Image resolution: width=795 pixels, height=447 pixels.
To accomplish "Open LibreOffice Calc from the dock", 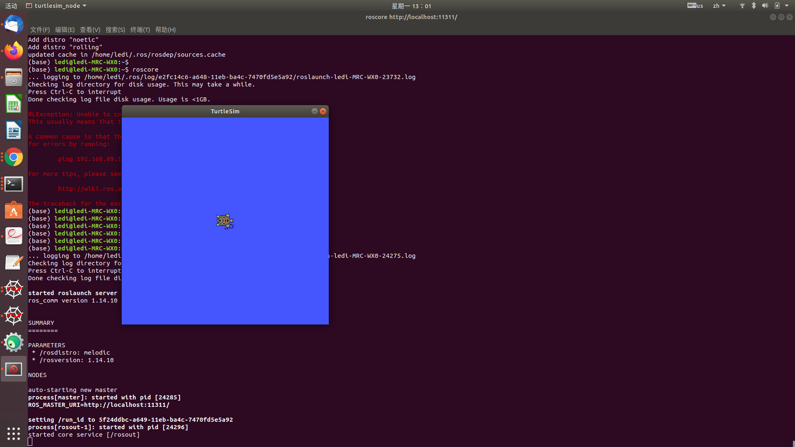I will tap(14, 104).
